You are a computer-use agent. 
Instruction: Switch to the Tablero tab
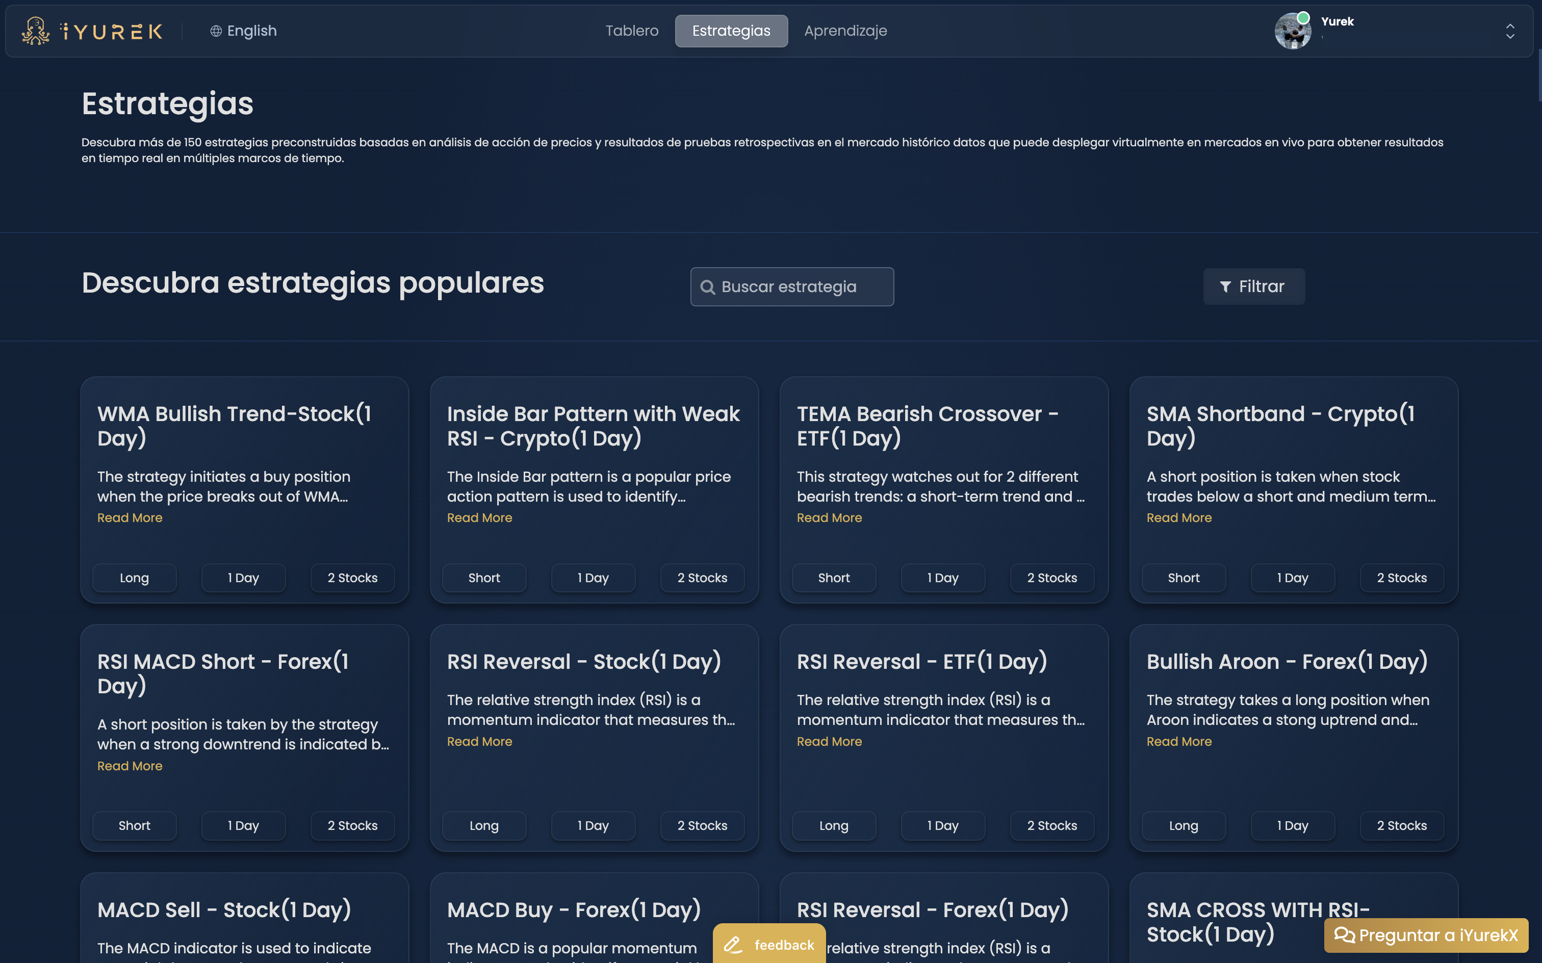point(631,31)
